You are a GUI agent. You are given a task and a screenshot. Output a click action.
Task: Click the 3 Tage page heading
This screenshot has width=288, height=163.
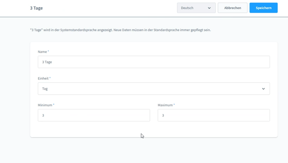point(36,8)
